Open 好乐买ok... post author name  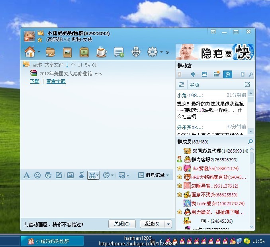[190, 127]
